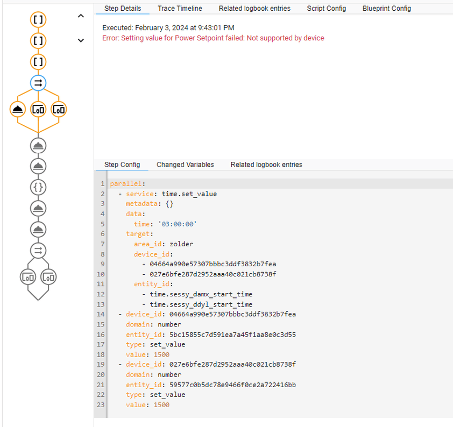
Task: Click 'value: 1500' on line 23
Action: (x=147, y=405)
